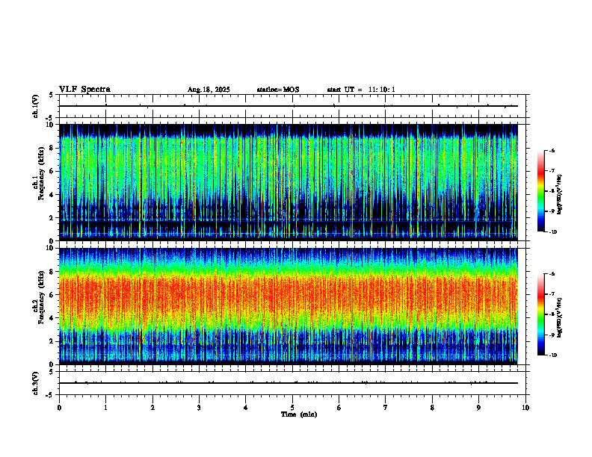Click the "Time (min)" axis label

click(299, 414)
